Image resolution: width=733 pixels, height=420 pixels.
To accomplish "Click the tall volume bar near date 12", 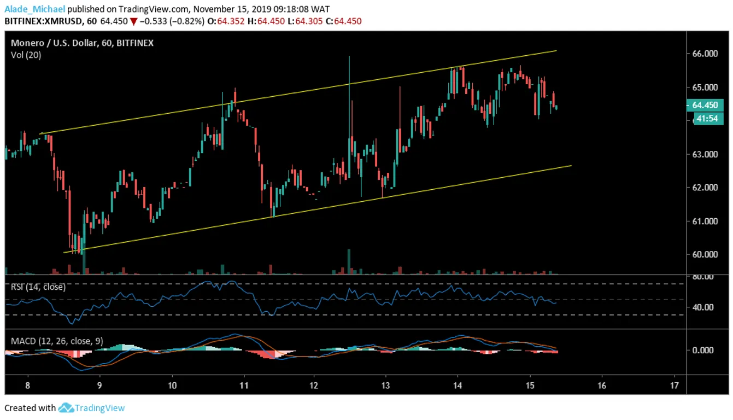I will click(x=349, y=261).
